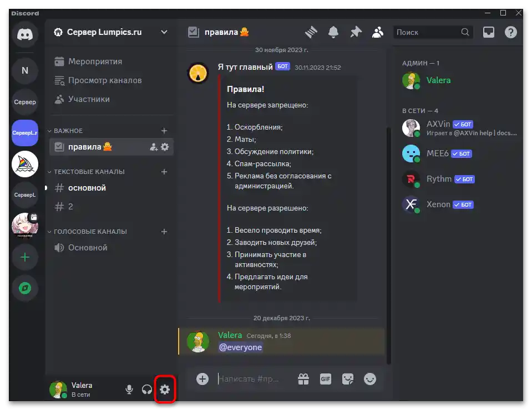The height and width of the screenshot is (410, 532).
Task: Attach a file with the plus icon
Action: [202, 379]
